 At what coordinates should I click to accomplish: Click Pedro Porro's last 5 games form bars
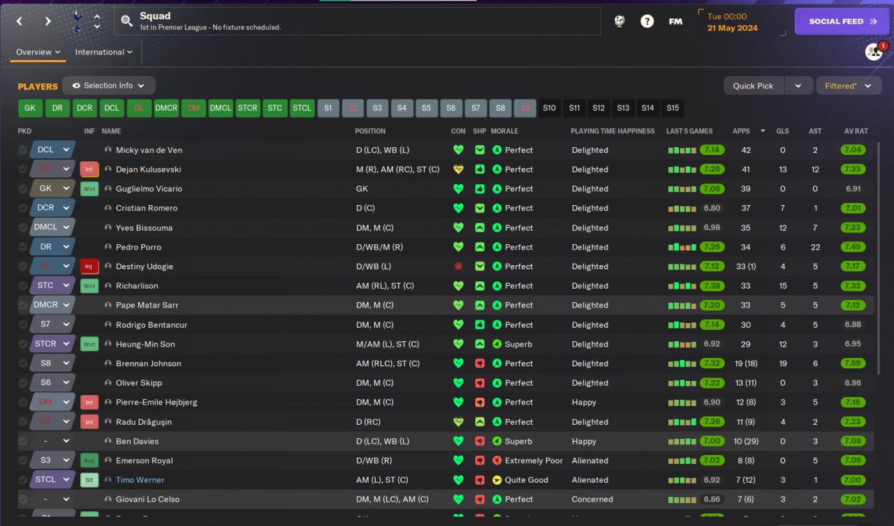pos(682,247)
